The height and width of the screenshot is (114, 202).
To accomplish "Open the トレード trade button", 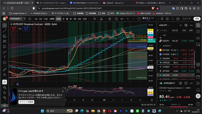I will point(187,19).
